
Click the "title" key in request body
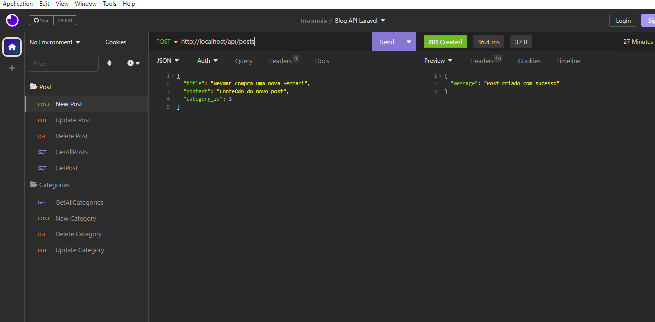(x=194, y=84)
